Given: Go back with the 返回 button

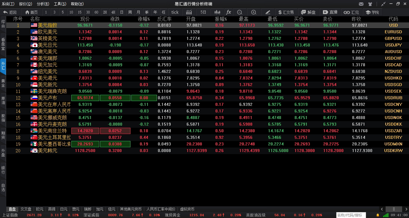Looking at the screenshot, I should click(10, 12).
